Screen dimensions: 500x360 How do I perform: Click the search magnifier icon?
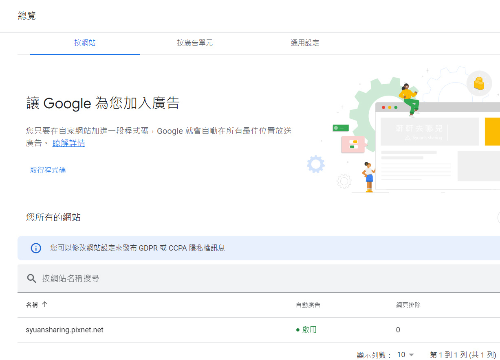click(x=31, y=278)
